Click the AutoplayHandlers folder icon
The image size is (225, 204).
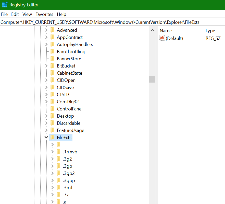coord(52,44)
